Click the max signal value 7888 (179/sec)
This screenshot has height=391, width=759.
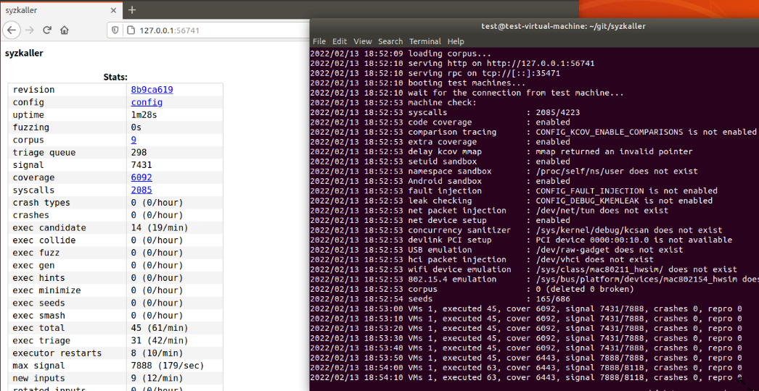168,366
